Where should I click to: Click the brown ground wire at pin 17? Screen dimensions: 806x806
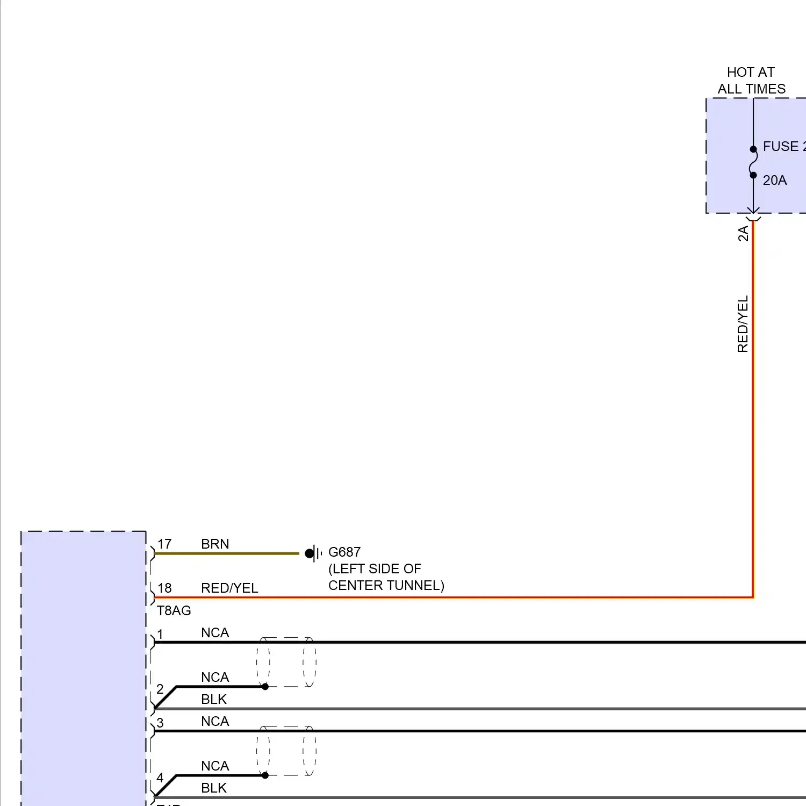point(227,553)
